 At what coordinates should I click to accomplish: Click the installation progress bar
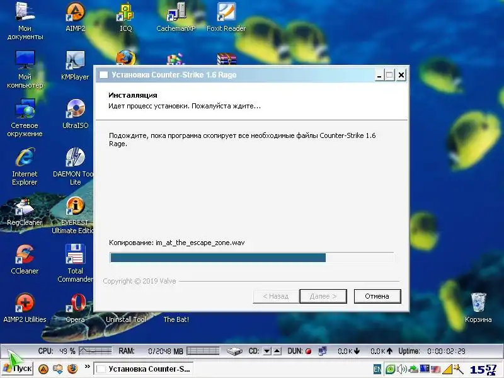click(251, 258)
